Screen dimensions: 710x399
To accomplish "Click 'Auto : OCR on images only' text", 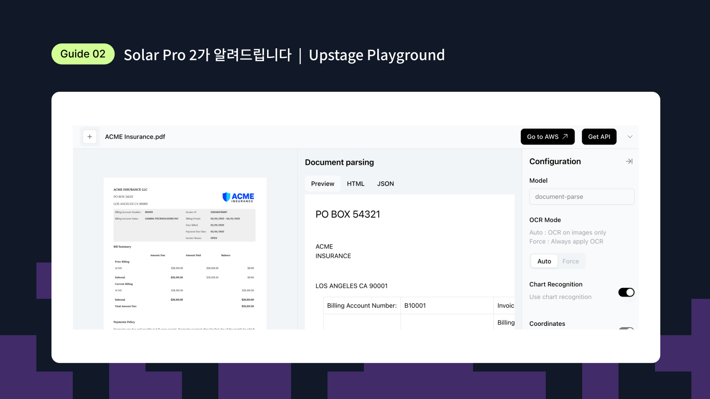I will click(x=568, y=232).
